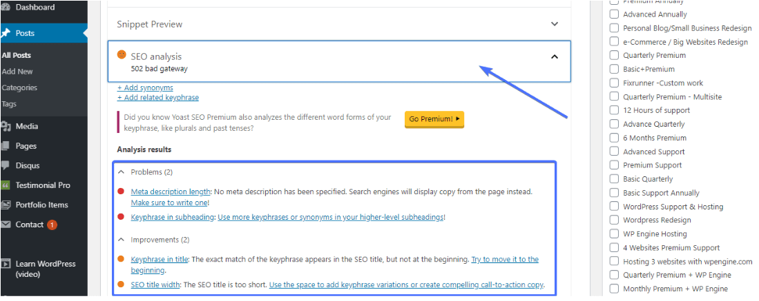Open Categories under Posts

tap(19, 88)
